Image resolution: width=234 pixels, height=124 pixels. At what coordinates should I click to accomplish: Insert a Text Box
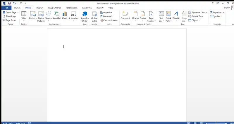click(x=161, y=17)
